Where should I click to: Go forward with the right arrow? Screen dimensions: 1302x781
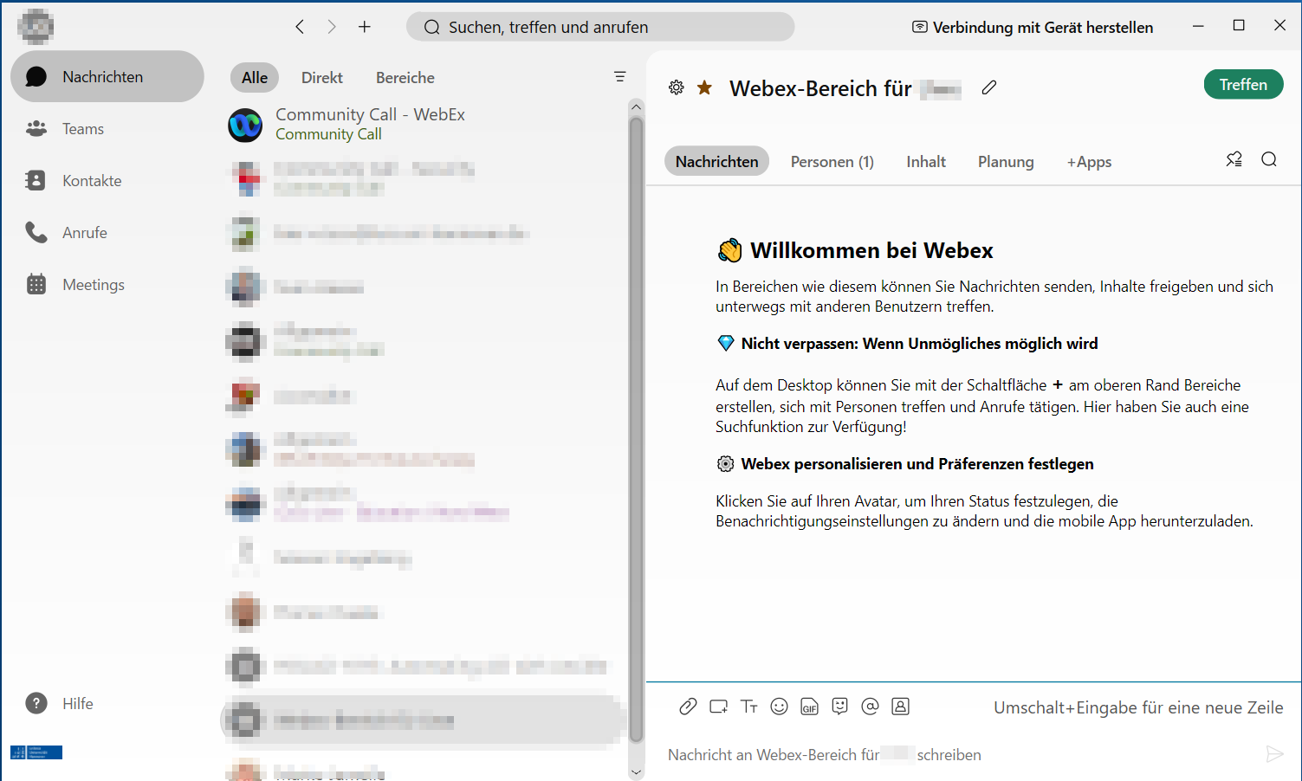point(332,27)
